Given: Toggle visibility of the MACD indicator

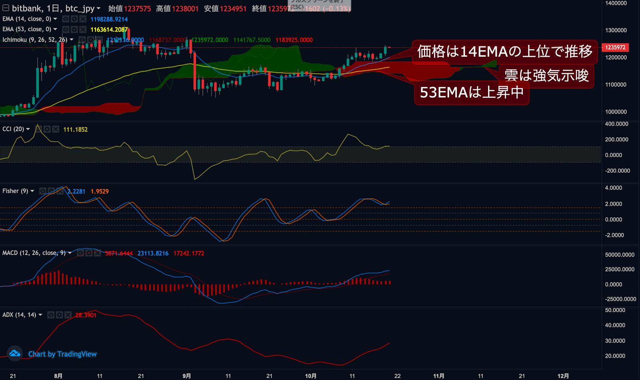Looking at the screenshot, I should coord(80,253).
